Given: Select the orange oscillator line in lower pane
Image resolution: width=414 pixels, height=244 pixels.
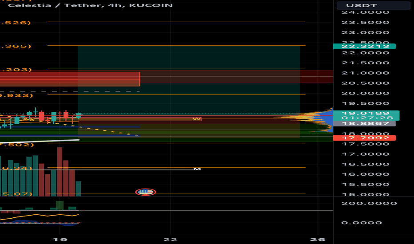Looking at the screenshot, I should [x=40, y=216].
